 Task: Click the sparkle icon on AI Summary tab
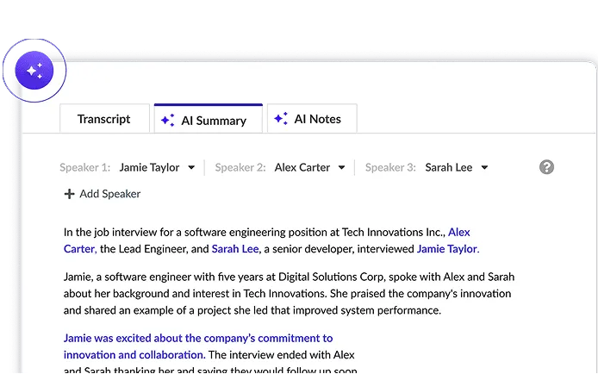[x=167, y=121]
